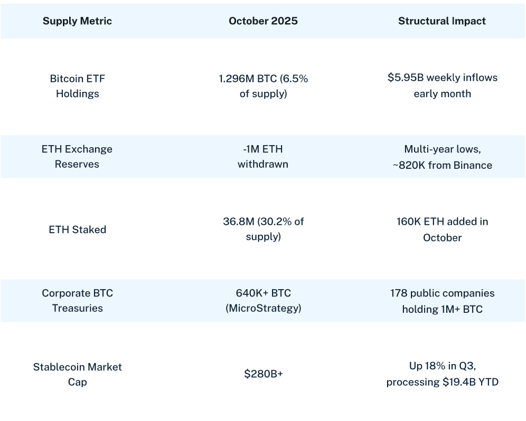
Task: Select the 160K ETH added cell
Action: click(x=442, y=229)
